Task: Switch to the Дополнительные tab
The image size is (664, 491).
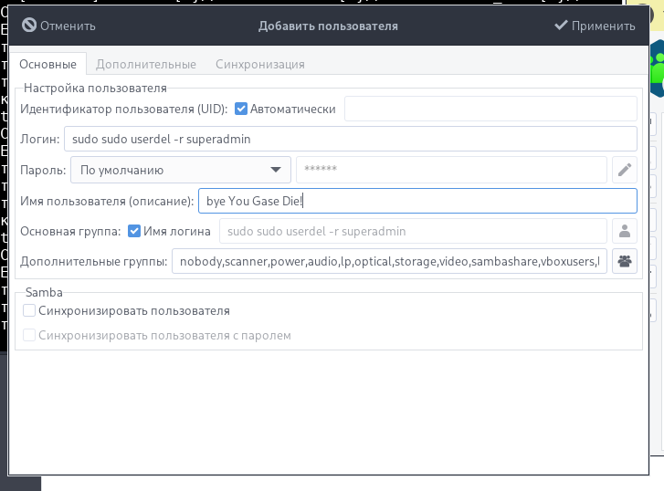Action: point(146,65)
